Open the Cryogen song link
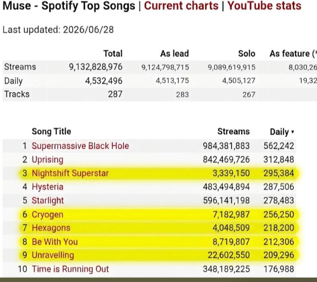The image size is (317, 282). 47,215
